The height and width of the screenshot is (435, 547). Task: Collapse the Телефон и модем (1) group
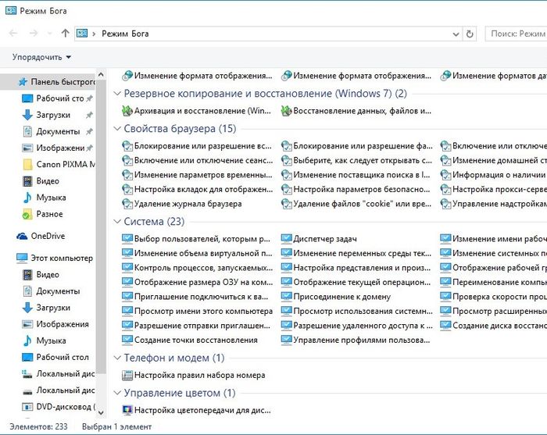point(117,358)
